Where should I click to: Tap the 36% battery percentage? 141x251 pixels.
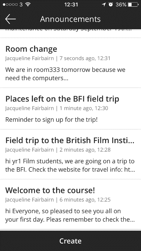click(x=121, y=4)
